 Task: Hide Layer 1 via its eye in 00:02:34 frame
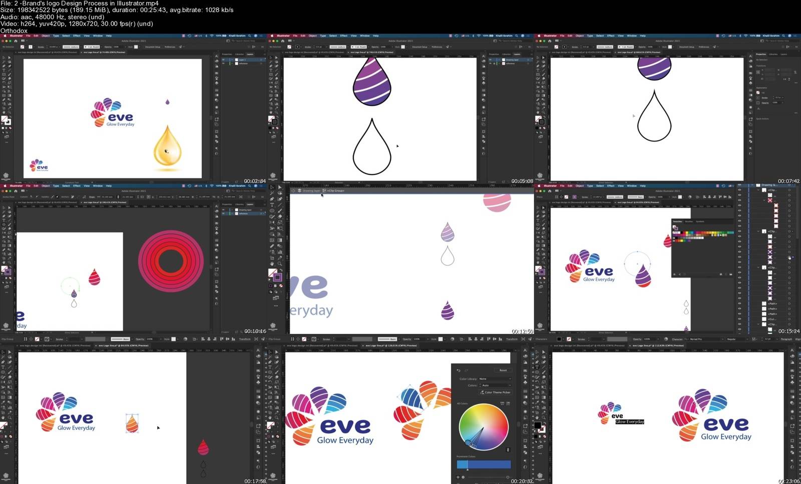coord(223,59)
